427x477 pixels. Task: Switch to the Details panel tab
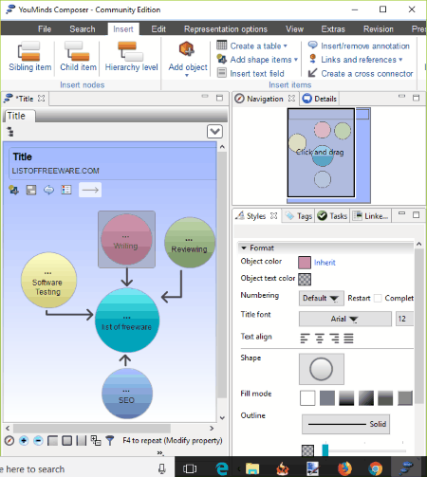tap(320, 99)
